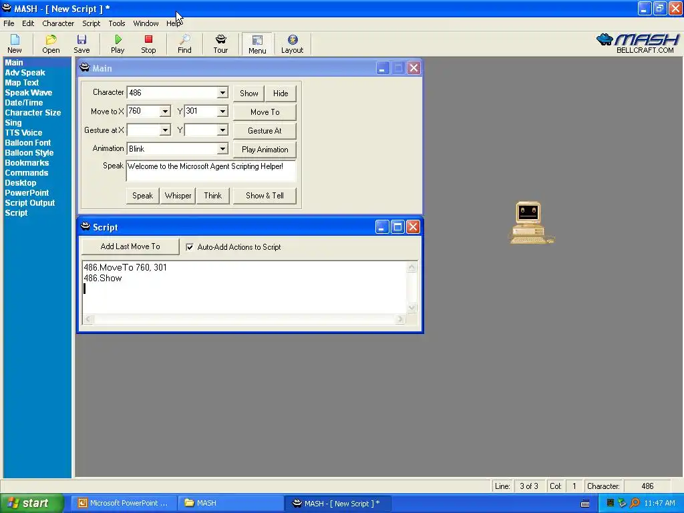Click the Add Last Move To button
The height and width of the screenshot is (513, 684).
(130, 246)
